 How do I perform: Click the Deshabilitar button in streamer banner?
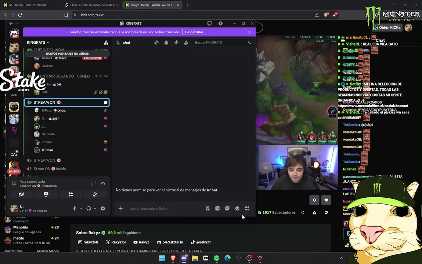[194, 32]
